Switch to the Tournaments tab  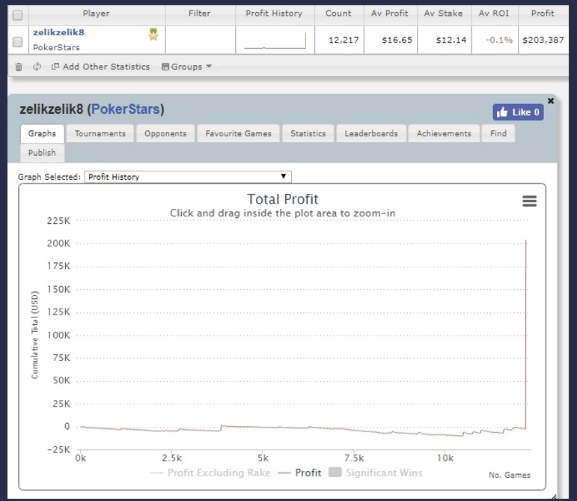coord(100,133)
